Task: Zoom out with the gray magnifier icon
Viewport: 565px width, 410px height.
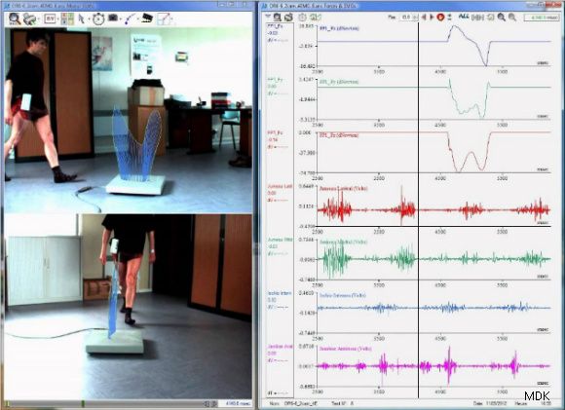Action: coord(512,17)
